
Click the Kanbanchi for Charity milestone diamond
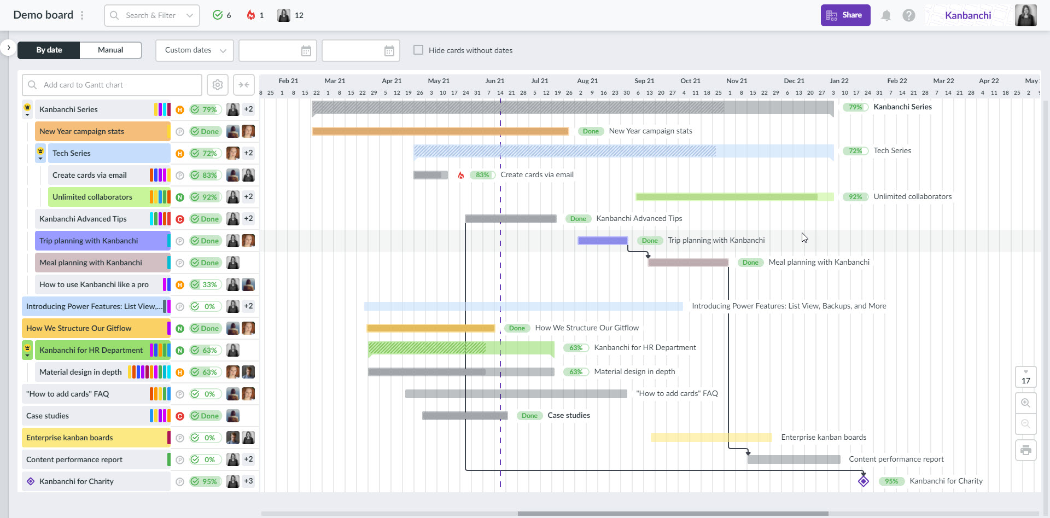point(864,481)
